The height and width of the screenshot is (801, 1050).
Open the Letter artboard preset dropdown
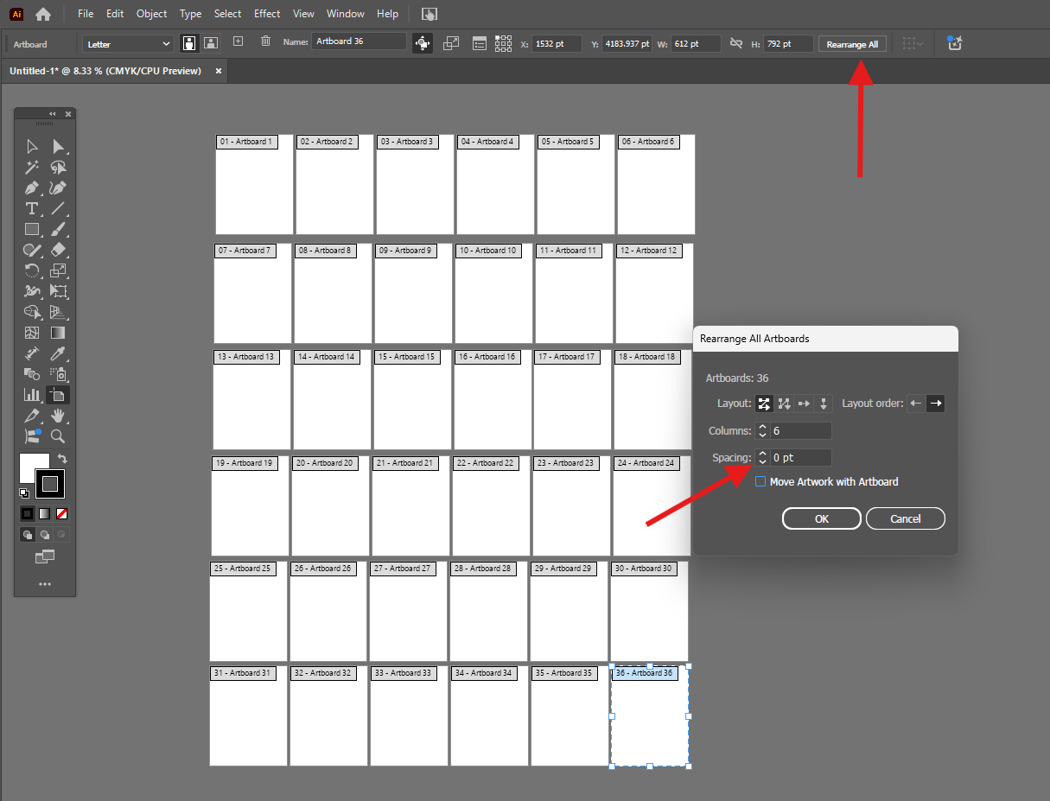pos(127,43)
